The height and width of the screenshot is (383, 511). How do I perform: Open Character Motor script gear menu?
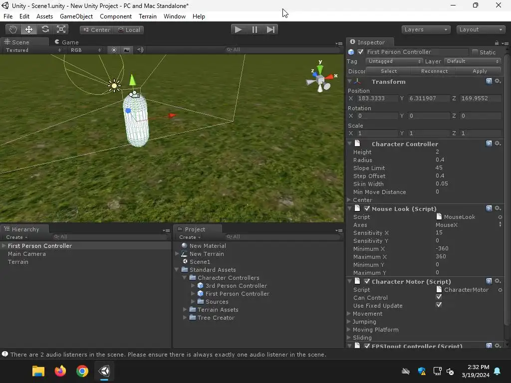498,281
